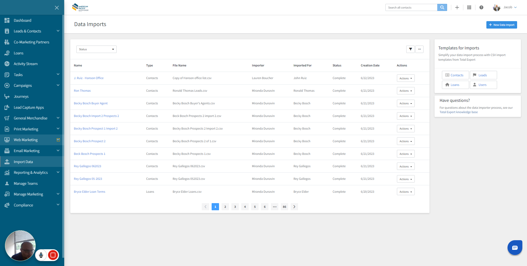Open the help question mark icon
527x266 pixels.
(x=481, y=7)
